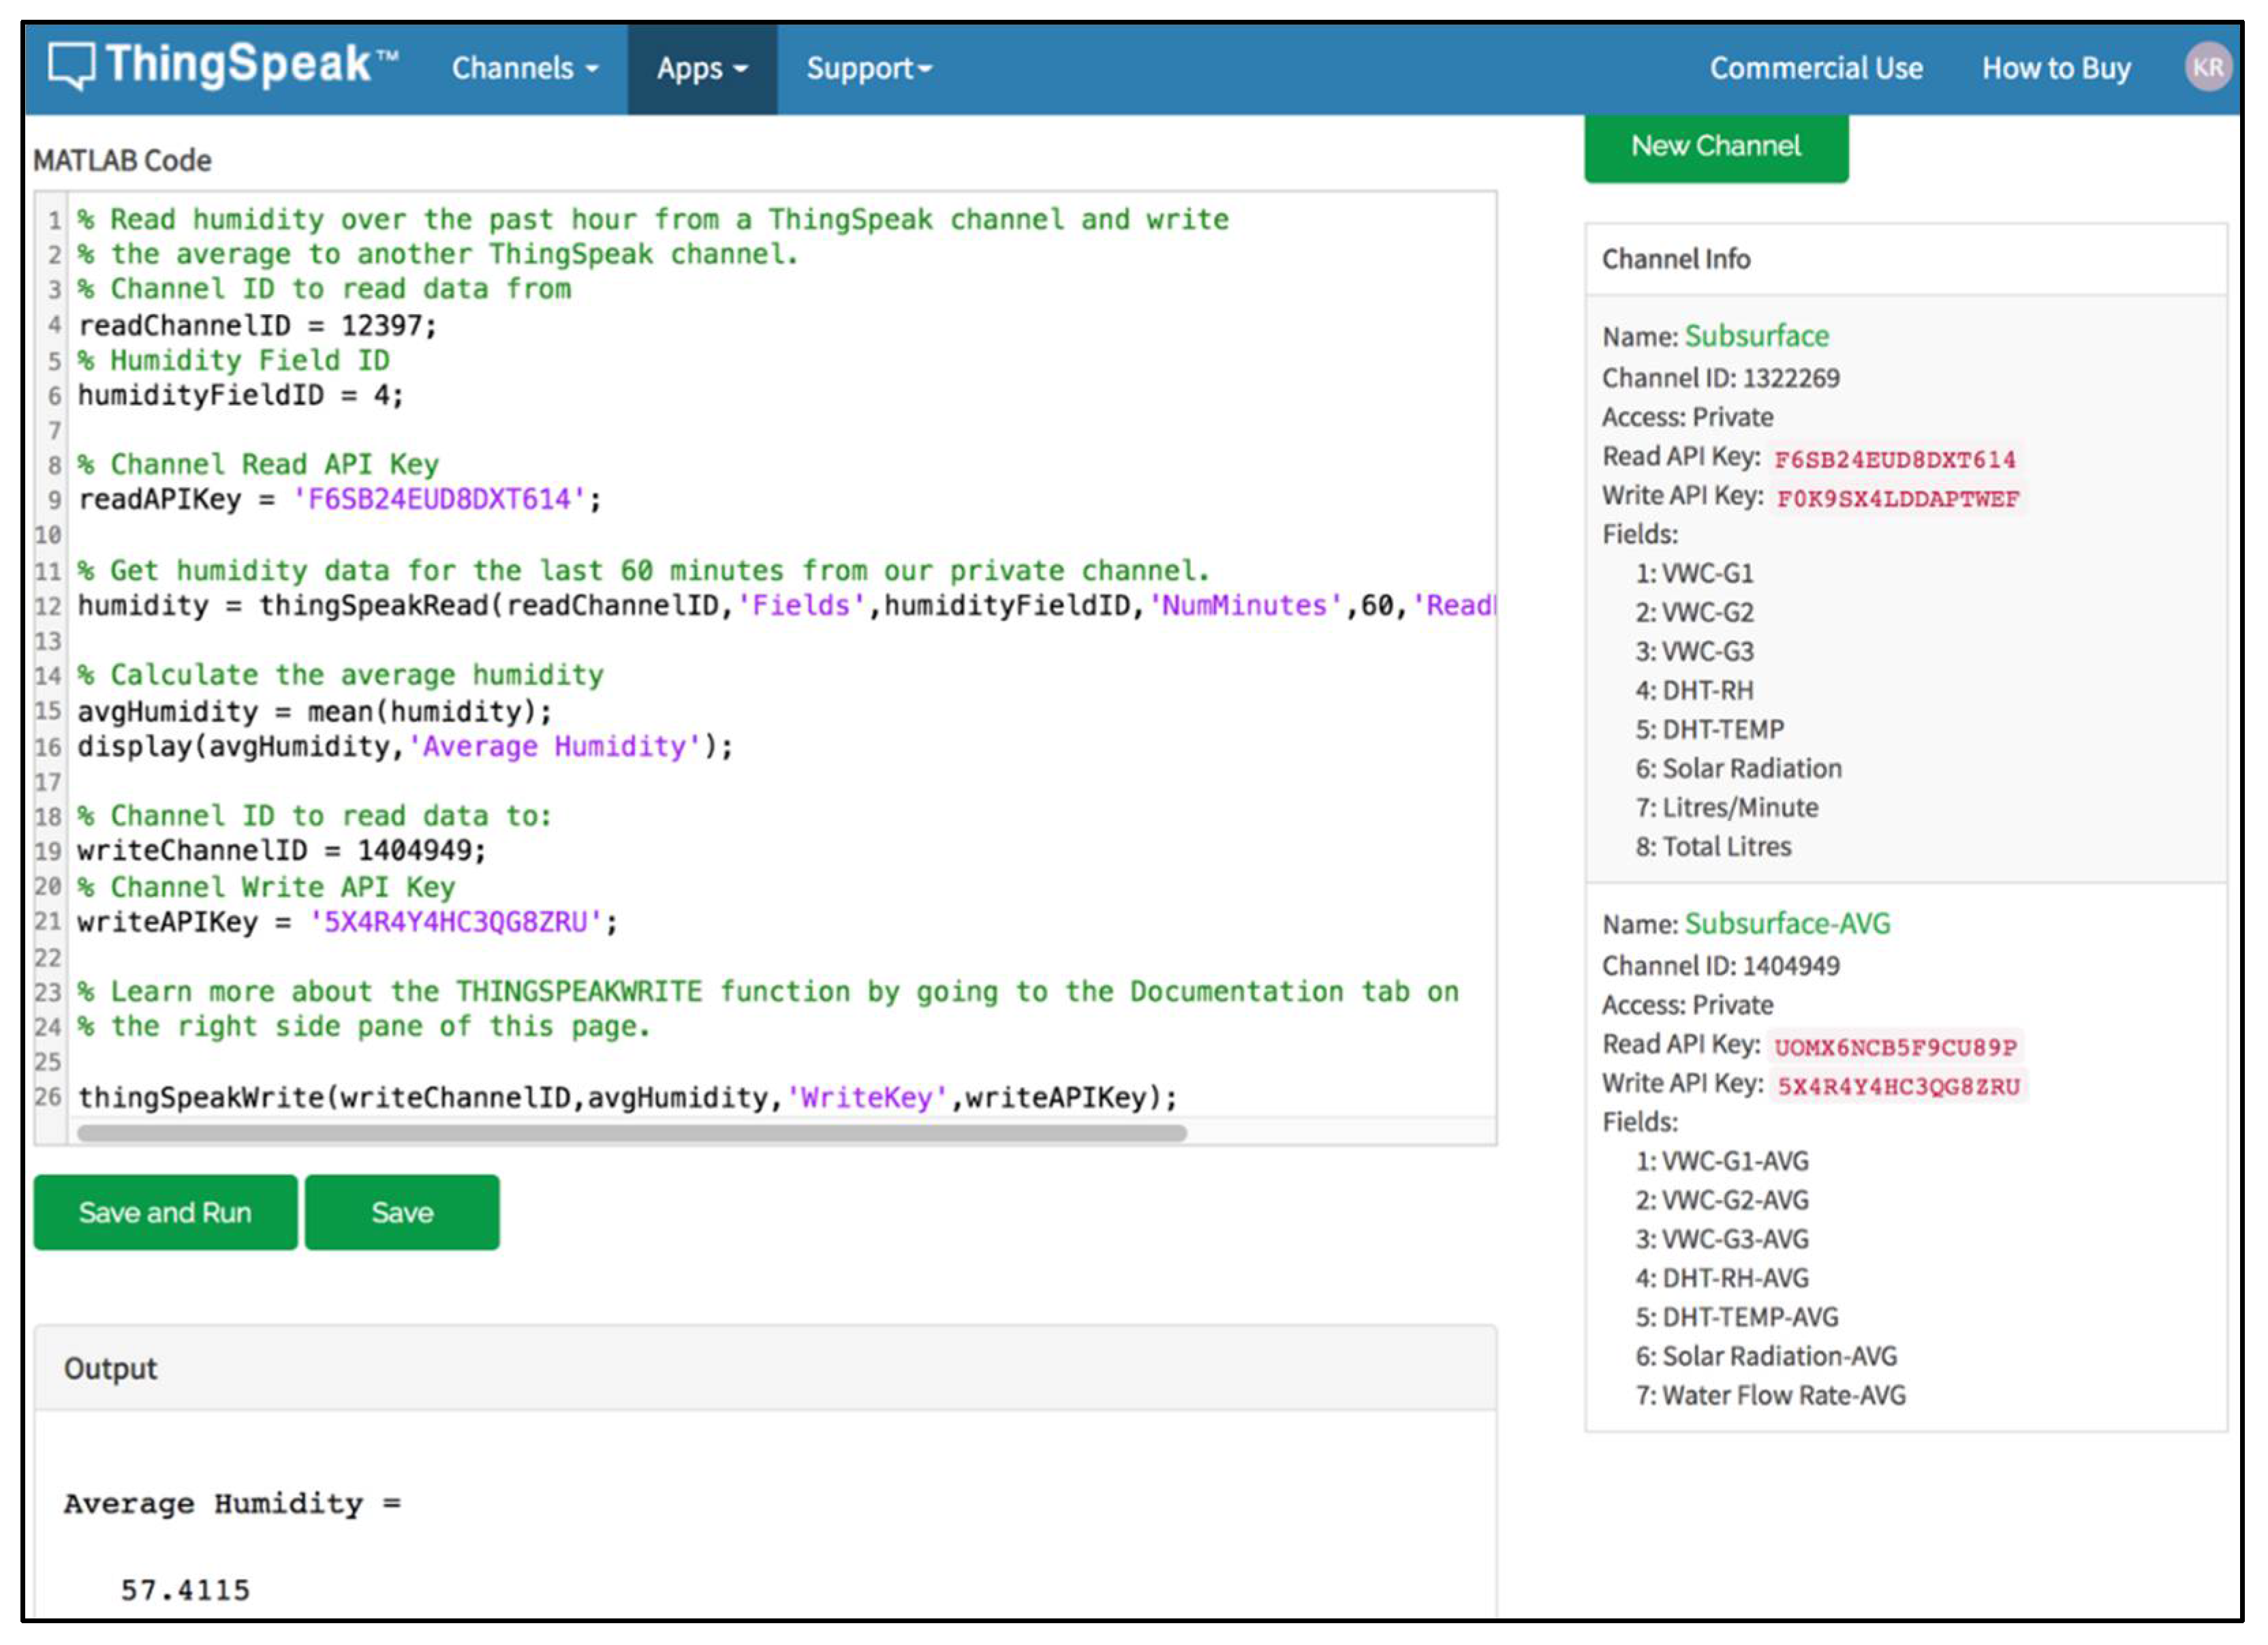Click Subsurface Write API Key value

click(1897, 498)
